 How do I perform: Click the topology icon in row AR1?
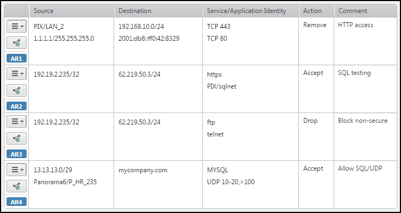pyautogui.click(x=16, y=43)
